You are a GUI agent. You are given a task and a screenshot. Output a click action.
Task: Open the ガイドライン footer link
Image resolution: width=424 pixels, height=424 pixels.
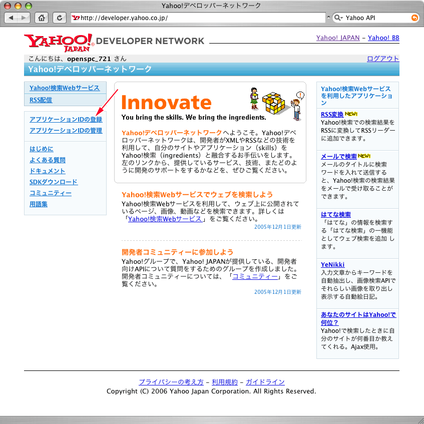pyautogui.click(x=265, y=382)
